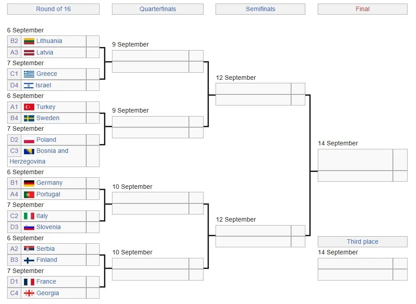416x304 pixels.
Task: Open the Third place header link
Action: coord(362,242)
